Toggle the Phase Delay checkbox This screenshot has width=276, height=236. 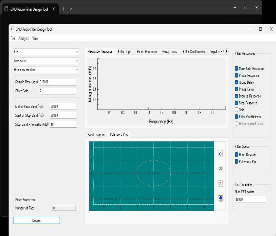[x=236, y=89]
